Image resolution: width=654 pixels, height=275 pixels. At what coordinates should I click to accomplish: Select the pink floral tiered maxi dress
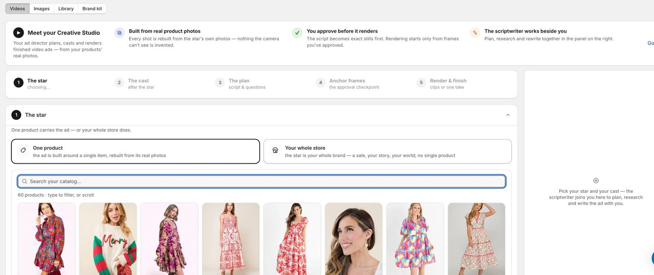477,239
